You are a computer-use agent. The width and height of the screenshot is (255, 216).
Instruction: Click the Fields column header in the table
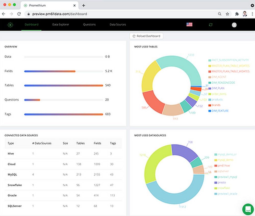97,143
